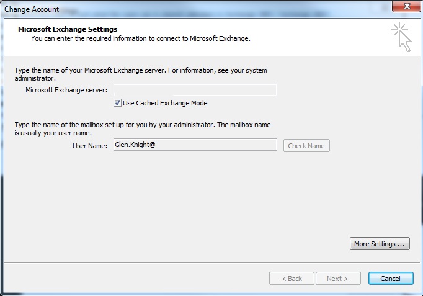Click the 'Microsoft Exchange server:' label

coord(66,90)
